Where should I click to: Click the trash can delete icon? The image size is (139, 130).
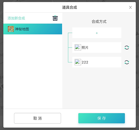pos(55,18)
